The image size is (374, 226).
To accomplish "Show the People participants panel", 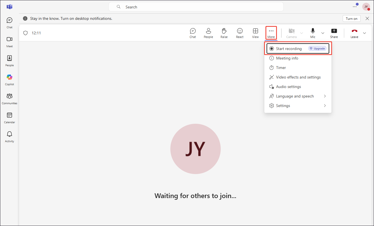I will (208, 33).
